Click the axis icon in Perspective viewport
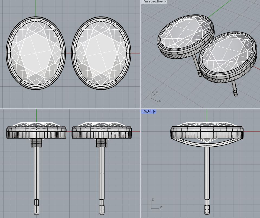Screen dimensions: 260x218 [x=156, y=96]
